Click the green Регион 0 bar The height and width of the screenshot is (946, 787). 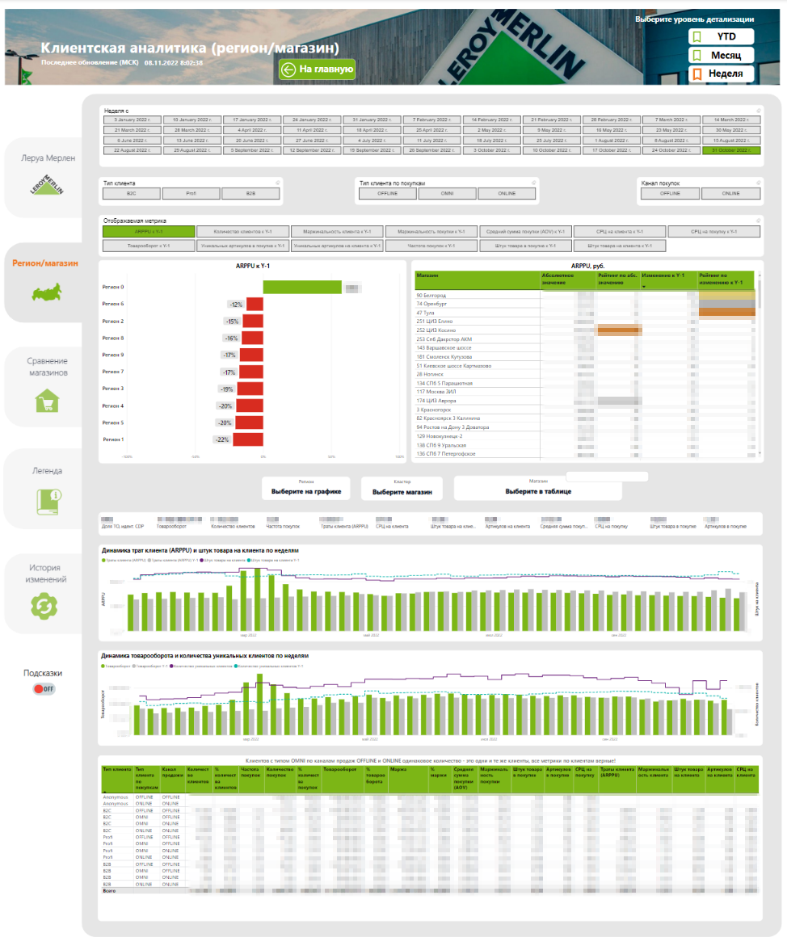(302, 287)
